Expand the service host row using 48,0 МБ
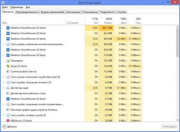Screen dimensions: 180x132 click(x=4, y=44)
